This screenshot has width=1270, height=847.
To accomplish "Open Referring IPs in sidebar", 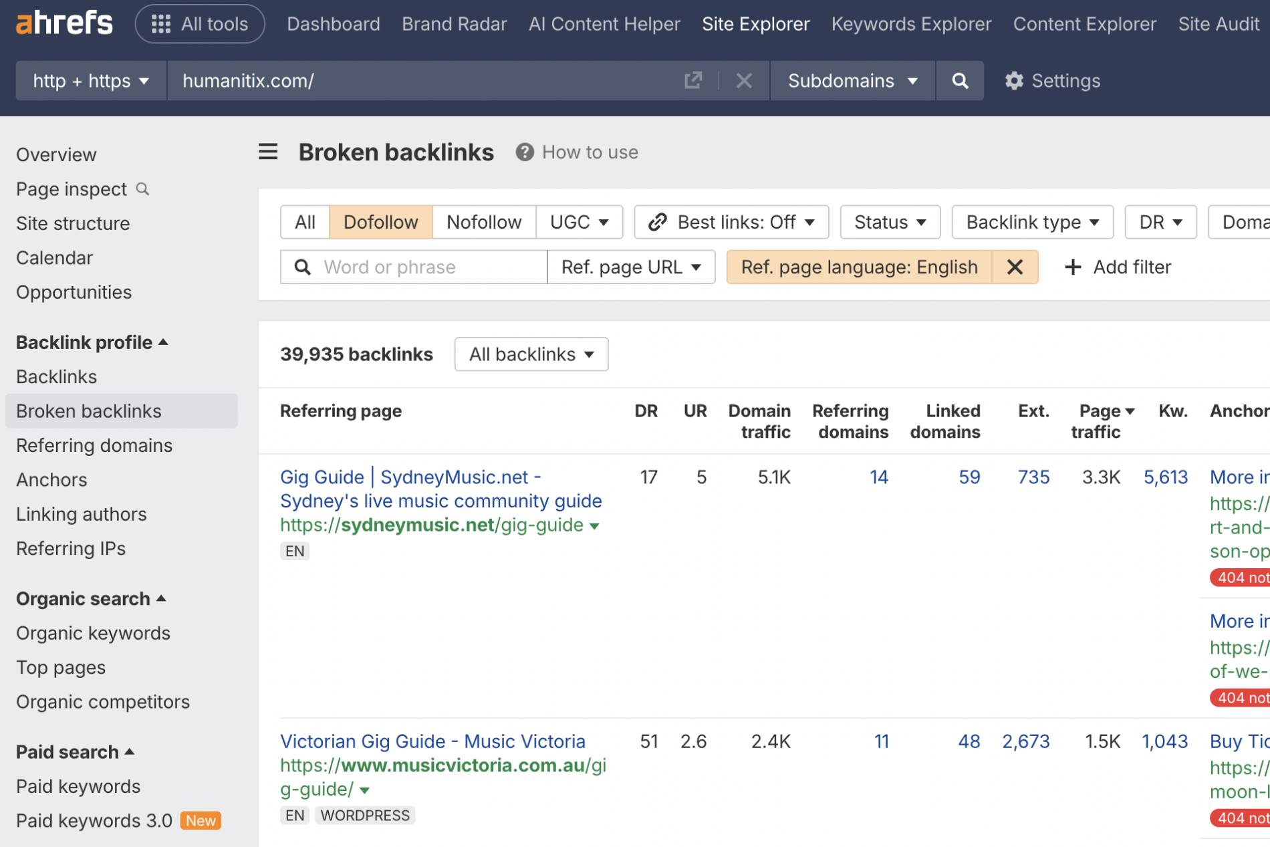I will click(71, 548).
